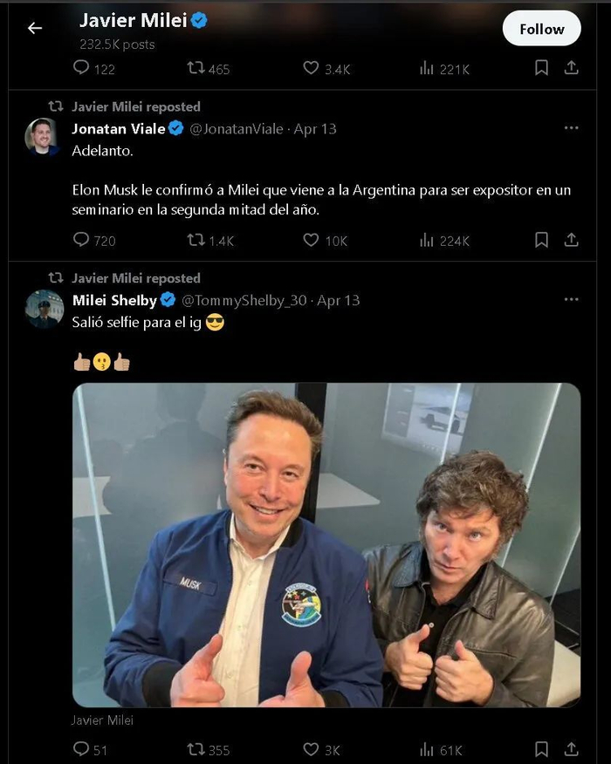View analytics for Jonatan Viale's post
611x764 pixels.
tap(427, 240)
